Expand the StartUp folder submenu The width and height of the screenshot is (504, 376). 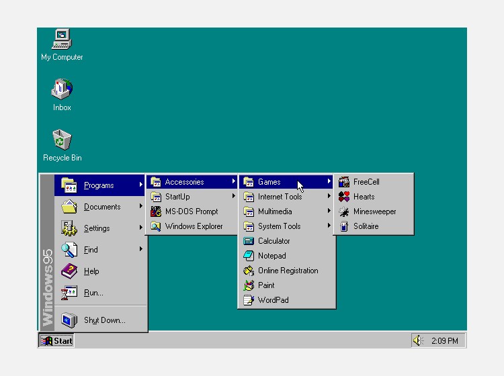pyautogui.click(x=192, y=197)
